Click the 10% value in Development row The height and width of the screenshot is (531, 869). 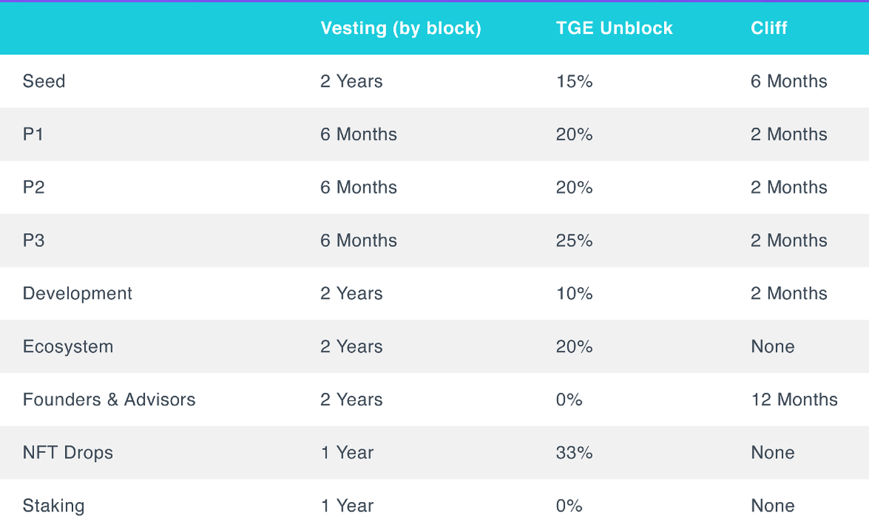(574, 293)
